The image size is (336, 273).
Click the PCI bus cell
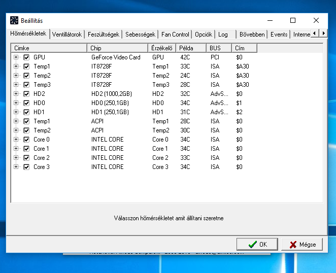[215, 57]
